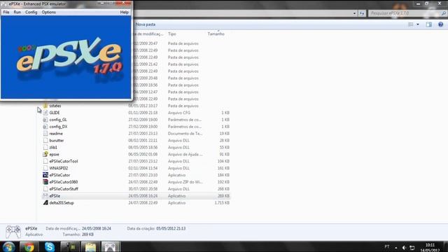
Task: Select the zlib1 DLL file icon
Action: [x=45, y=148]
